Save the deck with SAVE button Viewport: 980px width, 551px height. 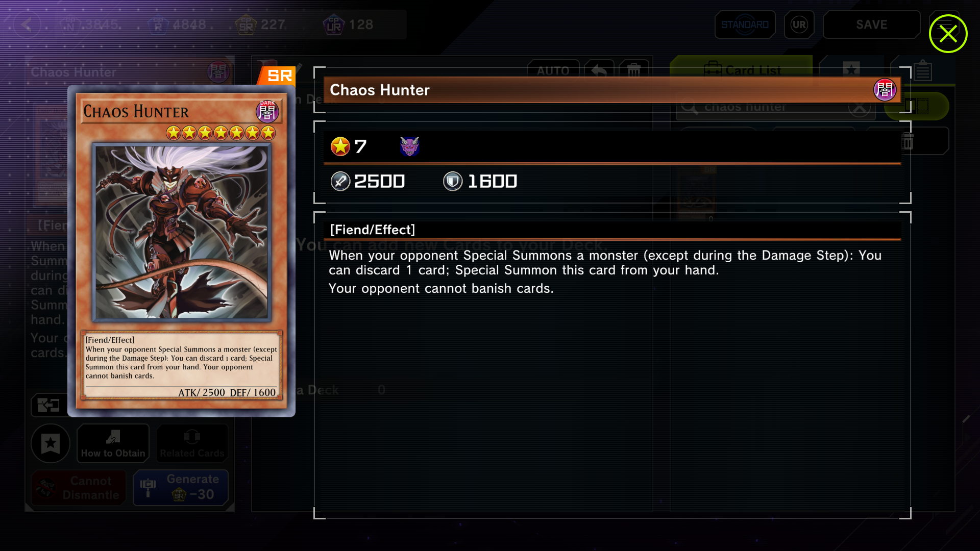coord(871,24)
